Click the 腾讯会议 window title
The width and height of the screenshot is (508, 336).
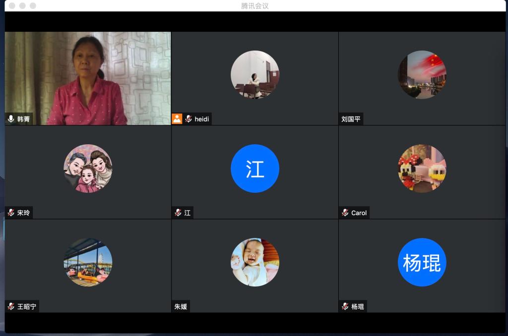tap(254, 6)
